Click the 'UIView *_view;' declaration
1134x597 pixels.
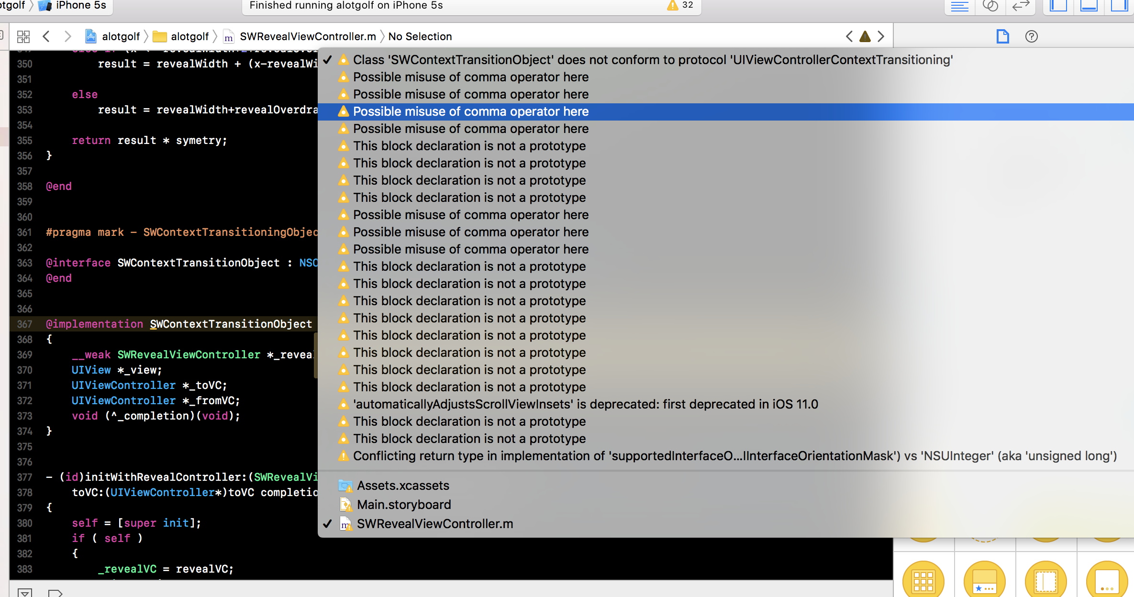(x=117, y=370)
